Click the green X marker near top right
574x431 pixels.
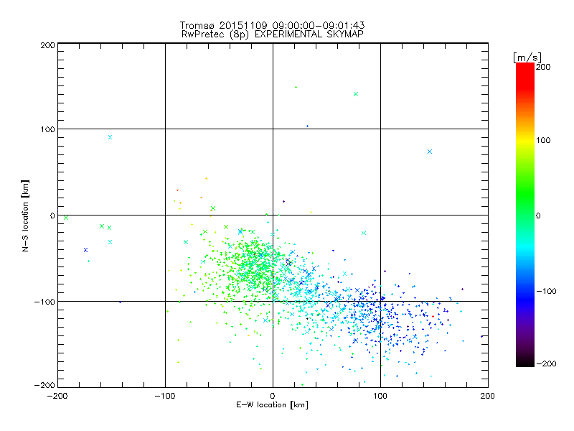click(x=356, y=94)
